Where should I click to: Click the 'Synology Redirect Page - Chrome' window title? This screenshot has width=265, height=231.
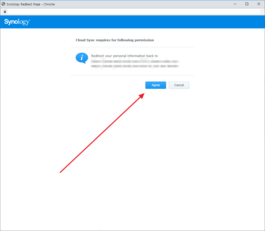click(30, 4)
